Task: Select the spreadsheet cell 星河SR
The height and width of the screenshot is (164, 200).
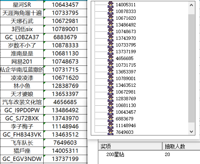Action: point(22,5)
